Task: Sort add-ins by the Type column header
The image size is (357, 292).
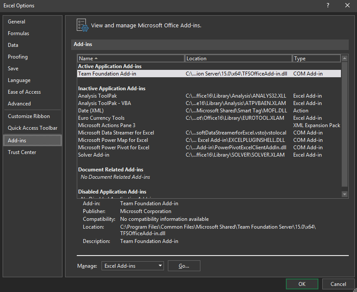Action: coord(317,59)
